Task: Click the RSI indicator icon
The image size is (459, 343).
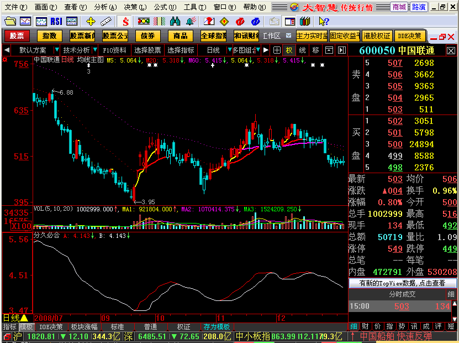Action: coord(56,22)
